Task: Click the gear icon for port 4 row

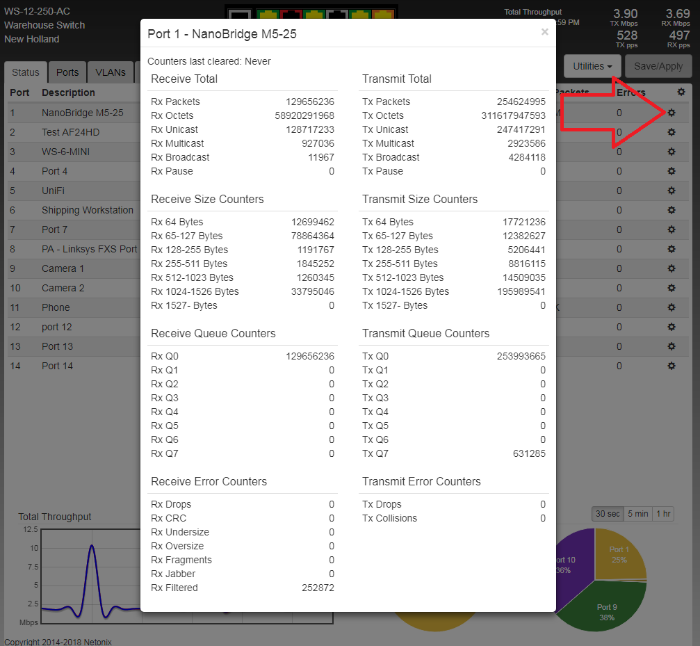Action: 671,171
